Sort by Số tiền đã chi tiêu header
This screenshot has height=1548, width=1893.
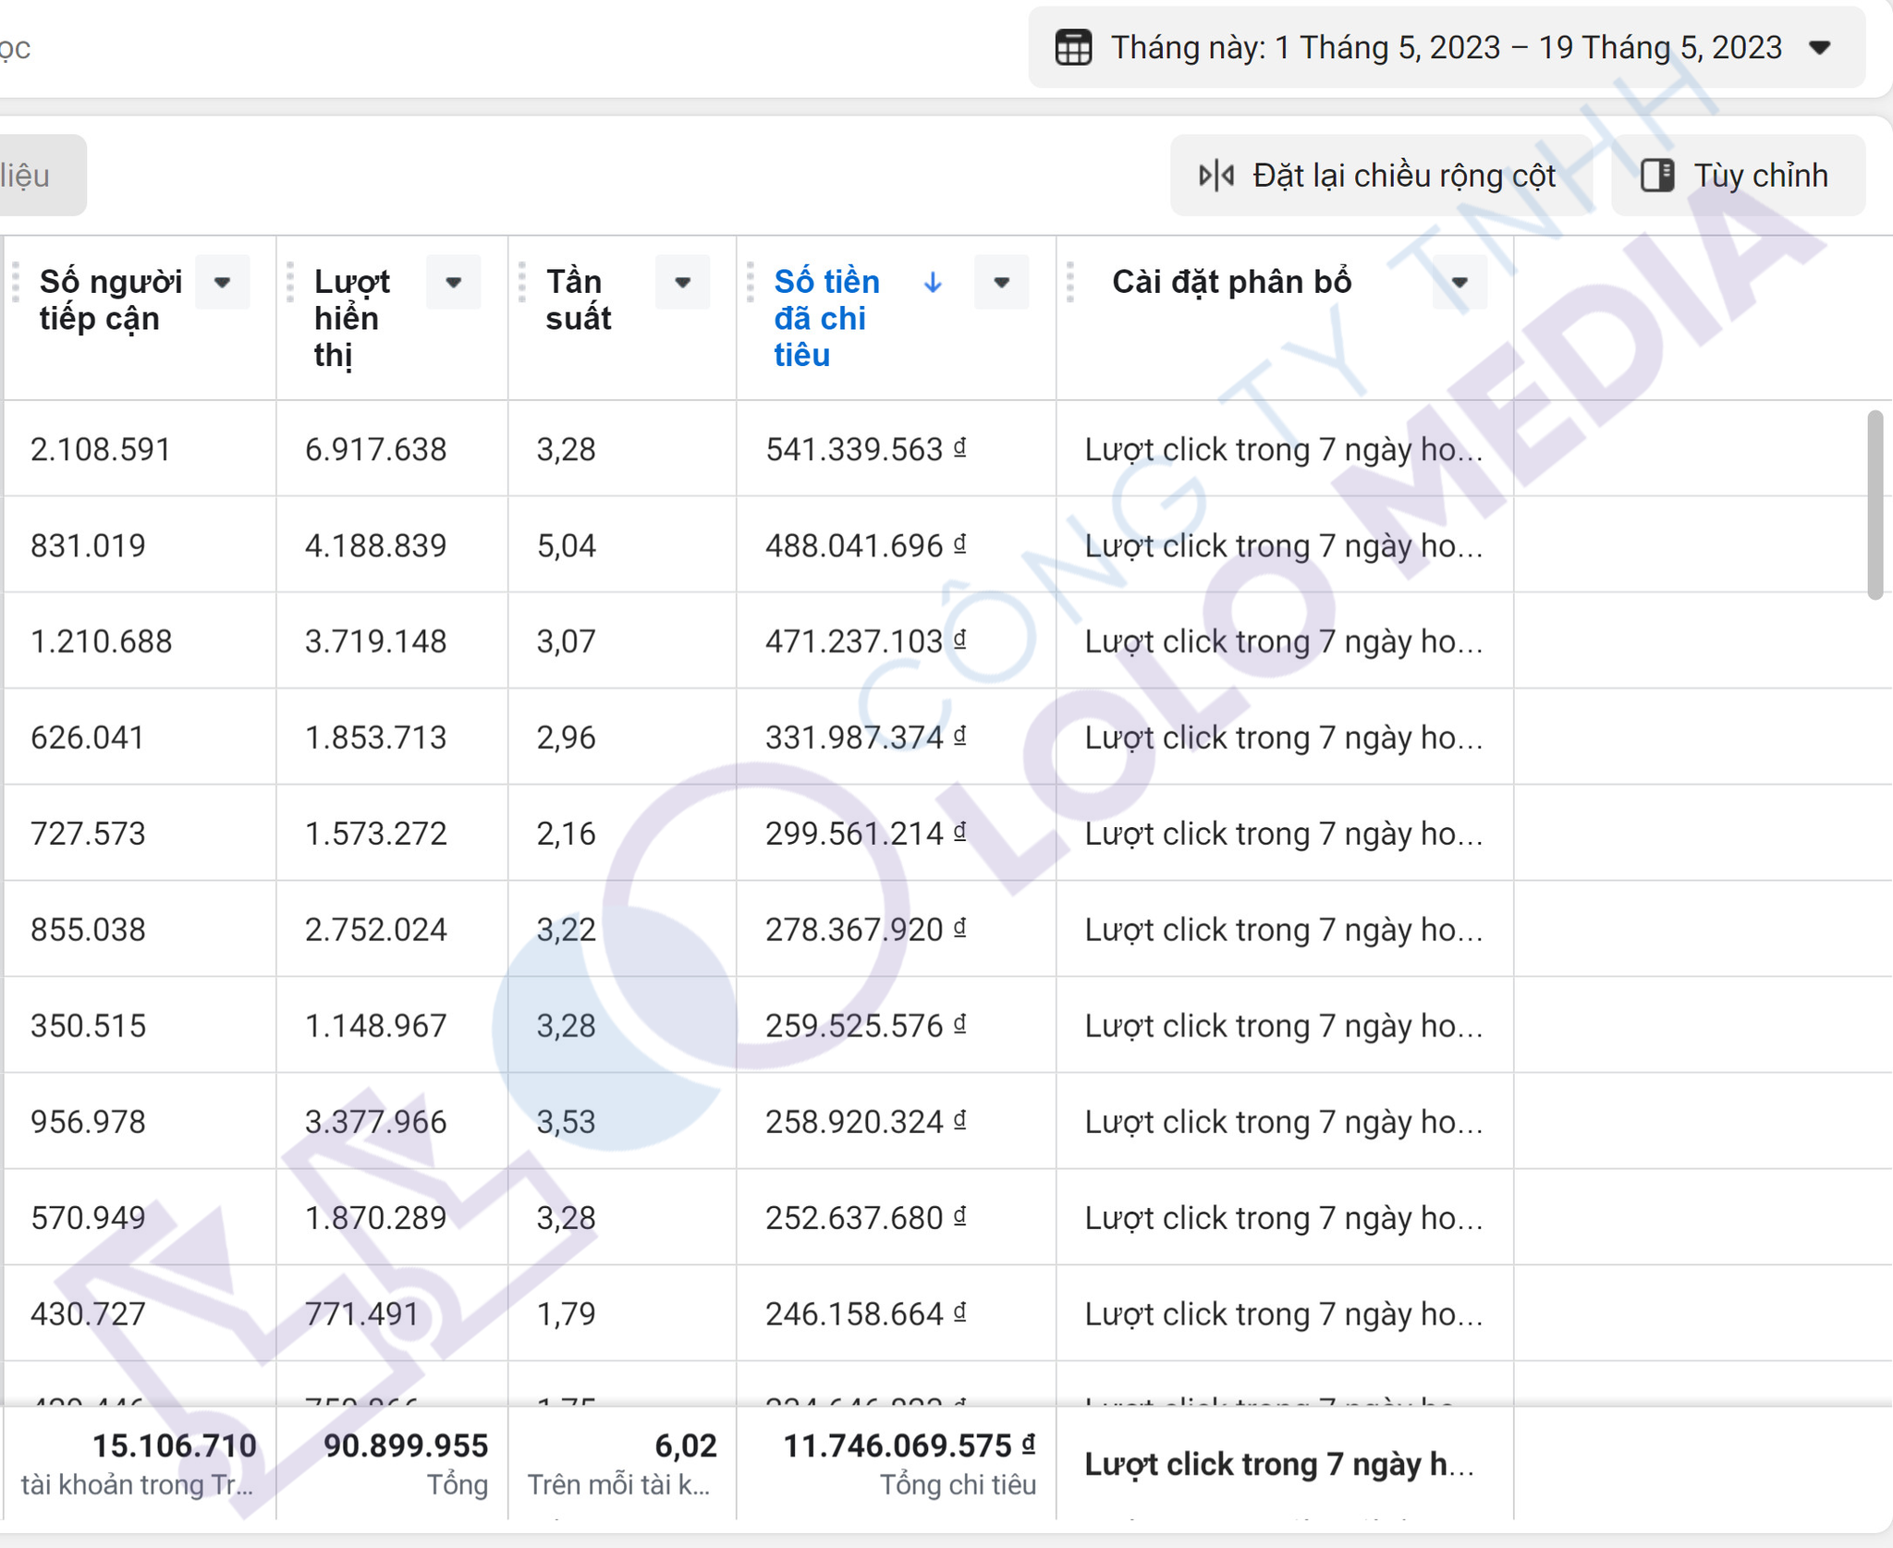826,318
